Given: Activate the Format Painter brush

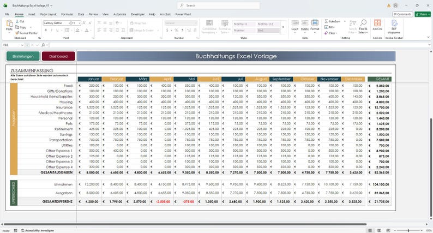Looking at the screenshot, I should click(x=17, y=33).
